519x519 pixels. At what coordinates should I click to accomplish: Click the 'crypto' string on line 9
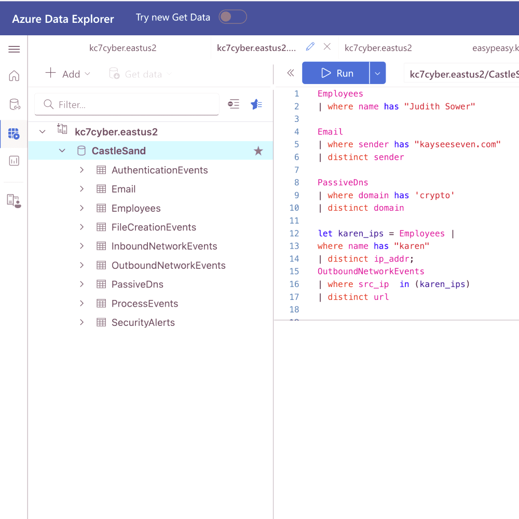tap(434, 195)
